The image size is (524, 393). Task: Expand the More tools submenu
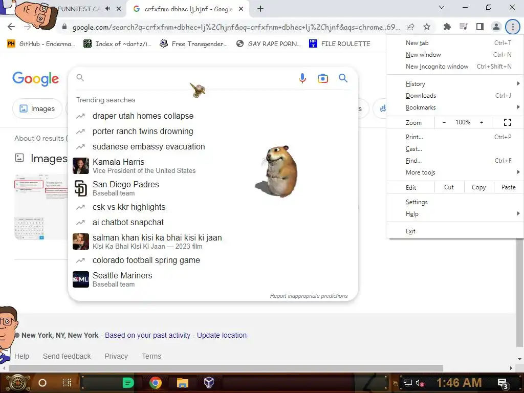pos(455,172)
